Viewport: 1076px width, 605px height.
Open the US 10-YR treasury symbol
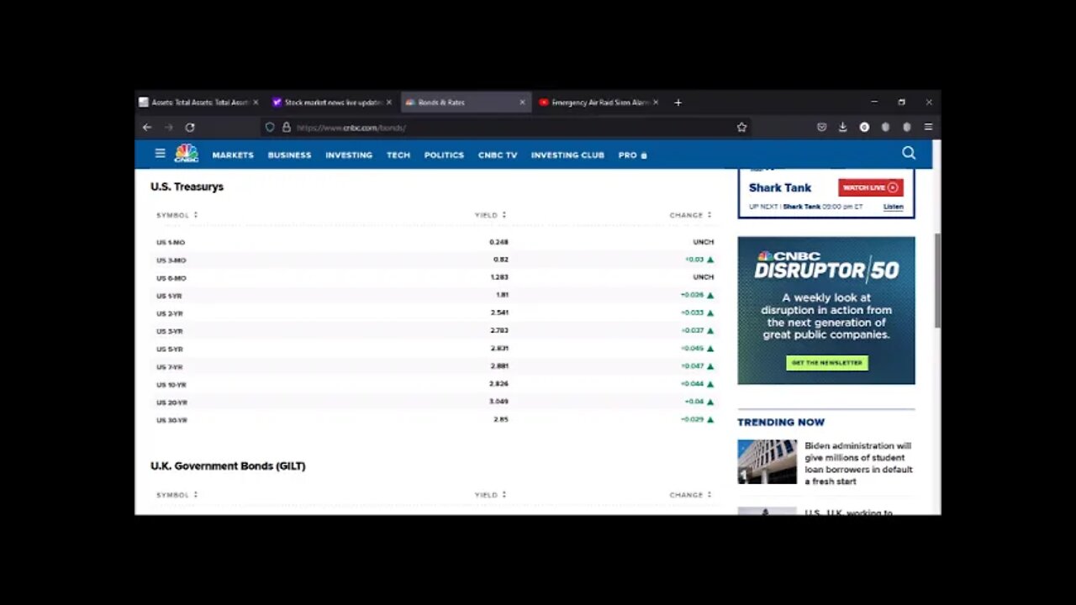point(171,385)
